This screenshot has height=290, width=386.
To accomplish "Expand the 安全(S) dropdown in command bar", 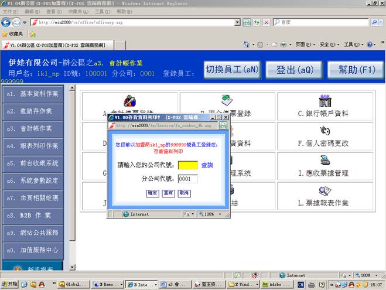I will coord(328,45).
